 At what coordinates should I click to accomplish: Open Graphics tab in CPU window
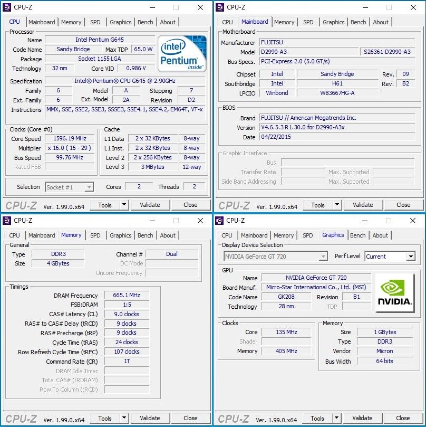pos(121,22)
